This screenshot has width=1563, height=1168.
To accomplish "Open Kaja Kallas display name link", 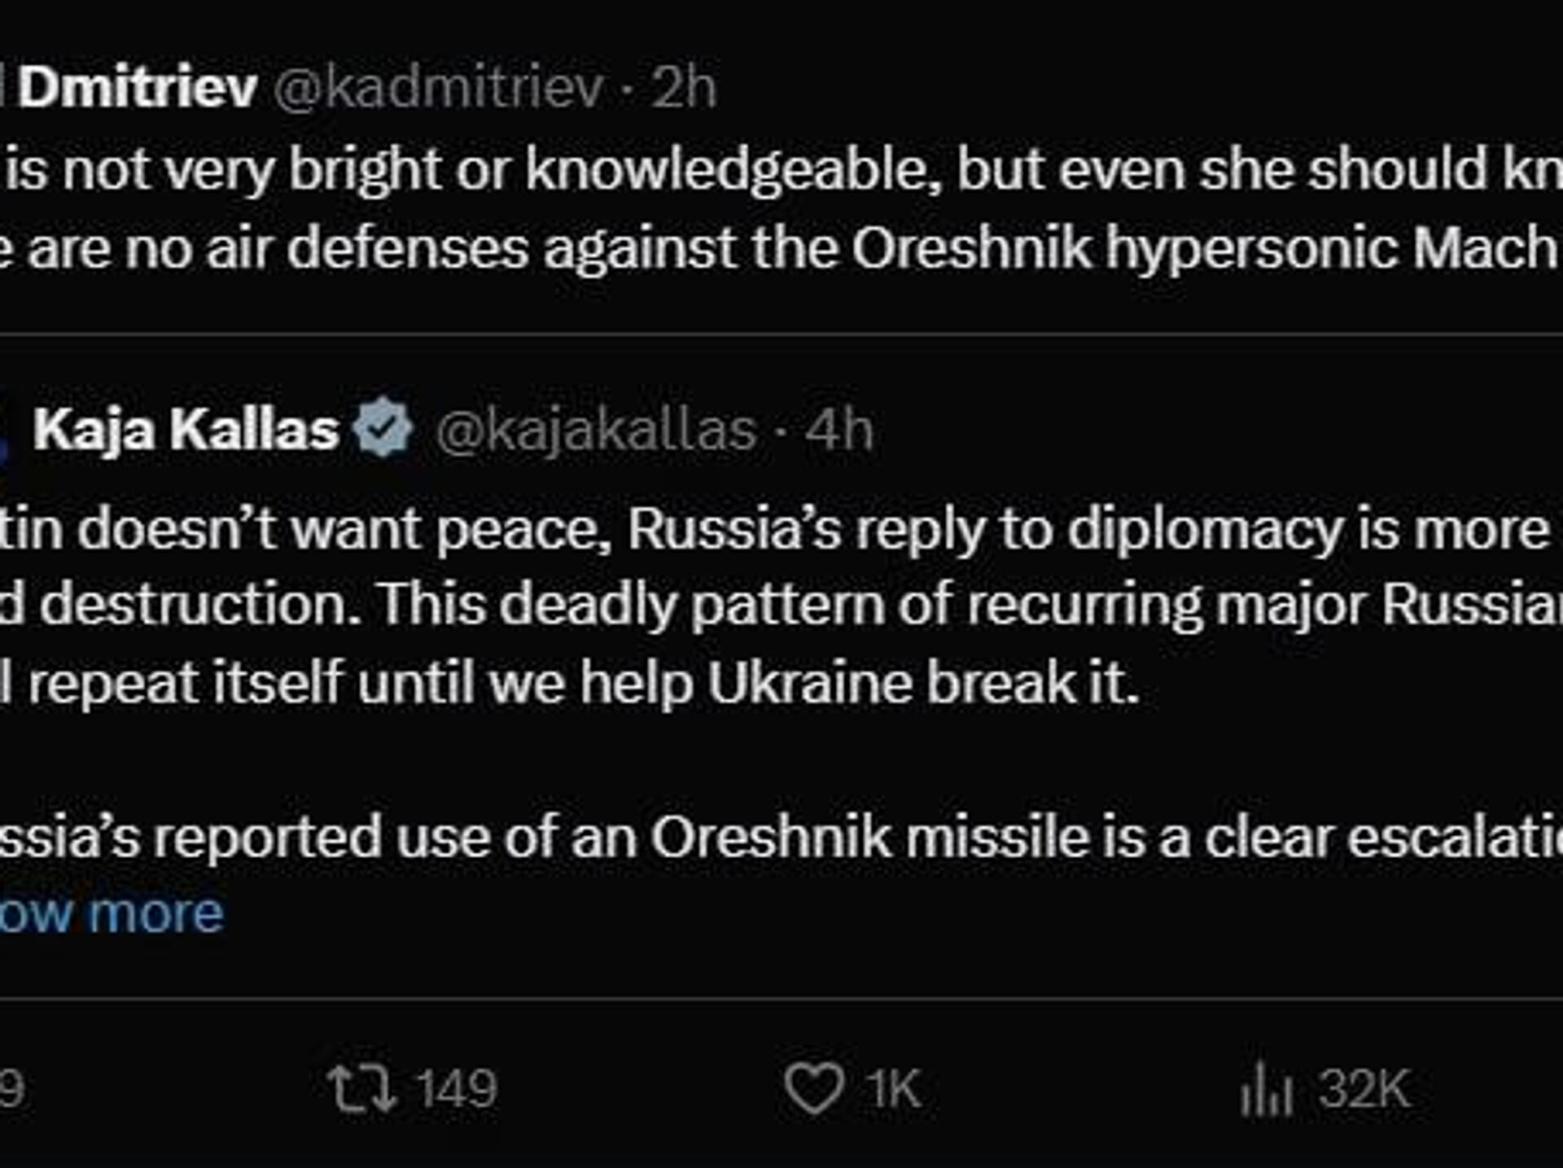I will coord(186,429).
